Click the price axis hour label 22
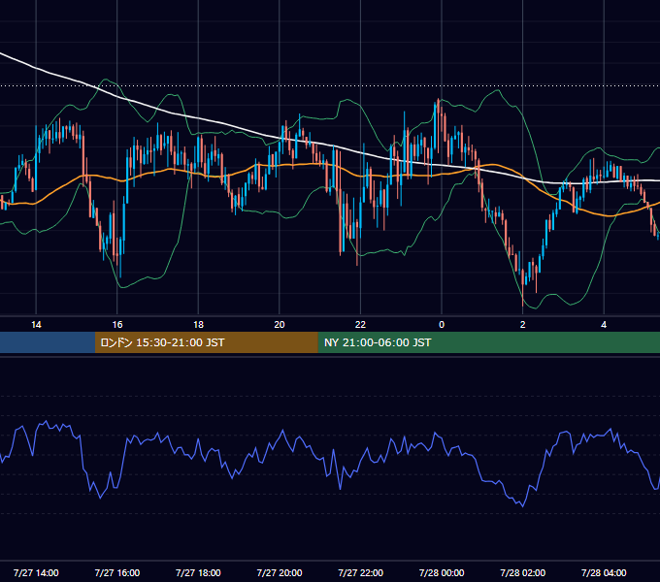The width and height of the screenshot is (660, 582). pos(360,325)
